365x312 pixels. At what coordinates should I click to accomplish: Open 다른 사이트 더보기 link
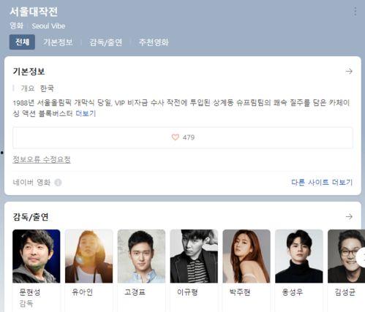pos(322,182)
